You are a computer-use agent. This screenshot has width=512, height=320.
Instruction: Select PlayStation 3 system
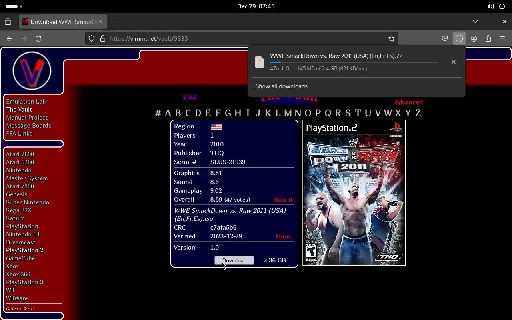tap(24, 282)
